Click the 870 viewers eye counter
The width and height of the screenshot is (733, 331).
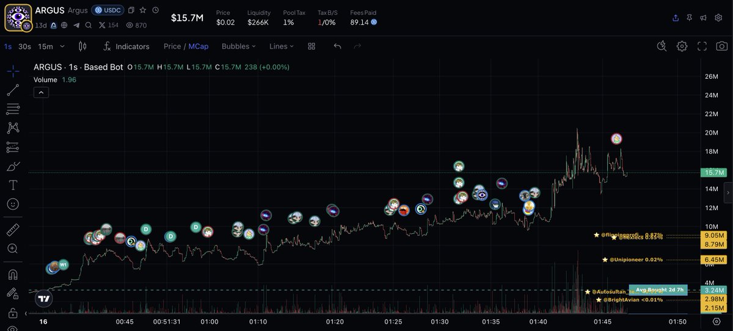pyautogui.click(x=136, y=25)
